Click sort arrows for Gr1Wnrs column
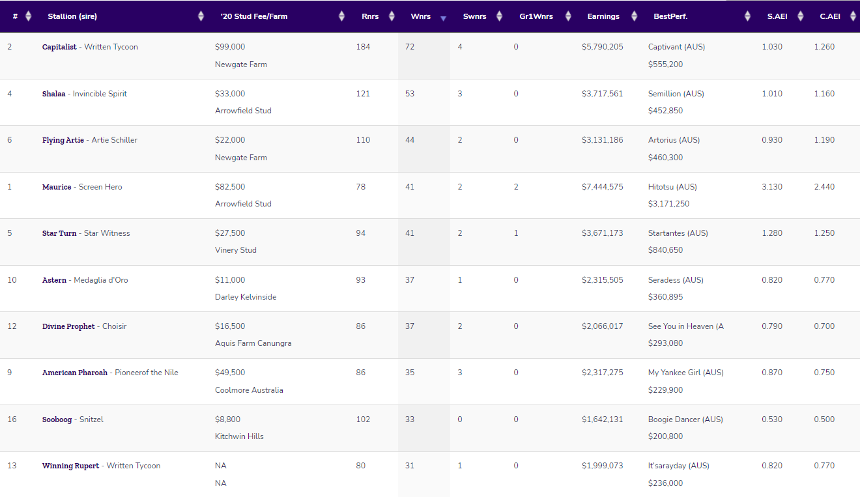This screenshot has height=497, width=860. 568,16
